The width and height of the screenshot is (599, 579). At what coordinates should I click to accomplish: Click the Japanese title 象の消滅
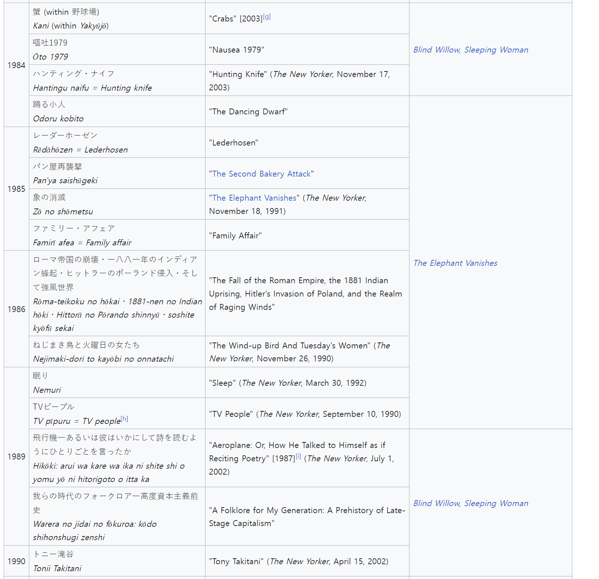pos(49,197)
